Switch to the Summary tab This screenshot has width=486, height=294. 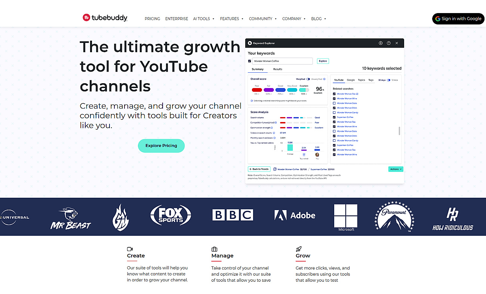pos(258,69)
